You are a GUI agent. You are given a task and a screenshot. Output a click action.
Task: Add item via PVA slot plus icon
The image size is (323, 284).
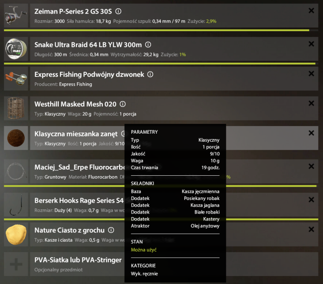point(16,264)
